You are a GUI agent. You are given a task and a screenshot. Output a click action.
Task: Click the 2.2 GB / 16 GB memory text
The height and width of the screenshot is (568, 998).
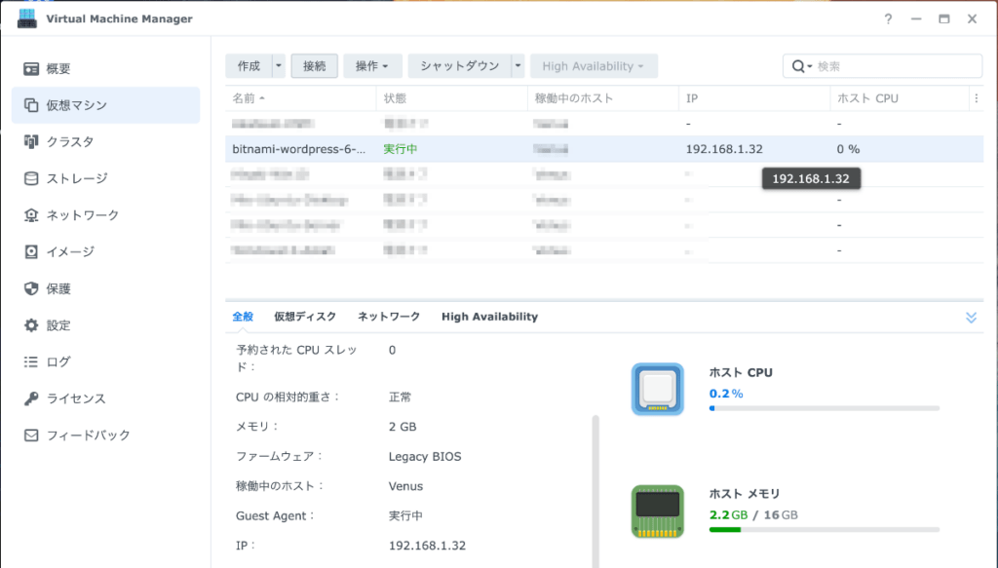[753, 514]
